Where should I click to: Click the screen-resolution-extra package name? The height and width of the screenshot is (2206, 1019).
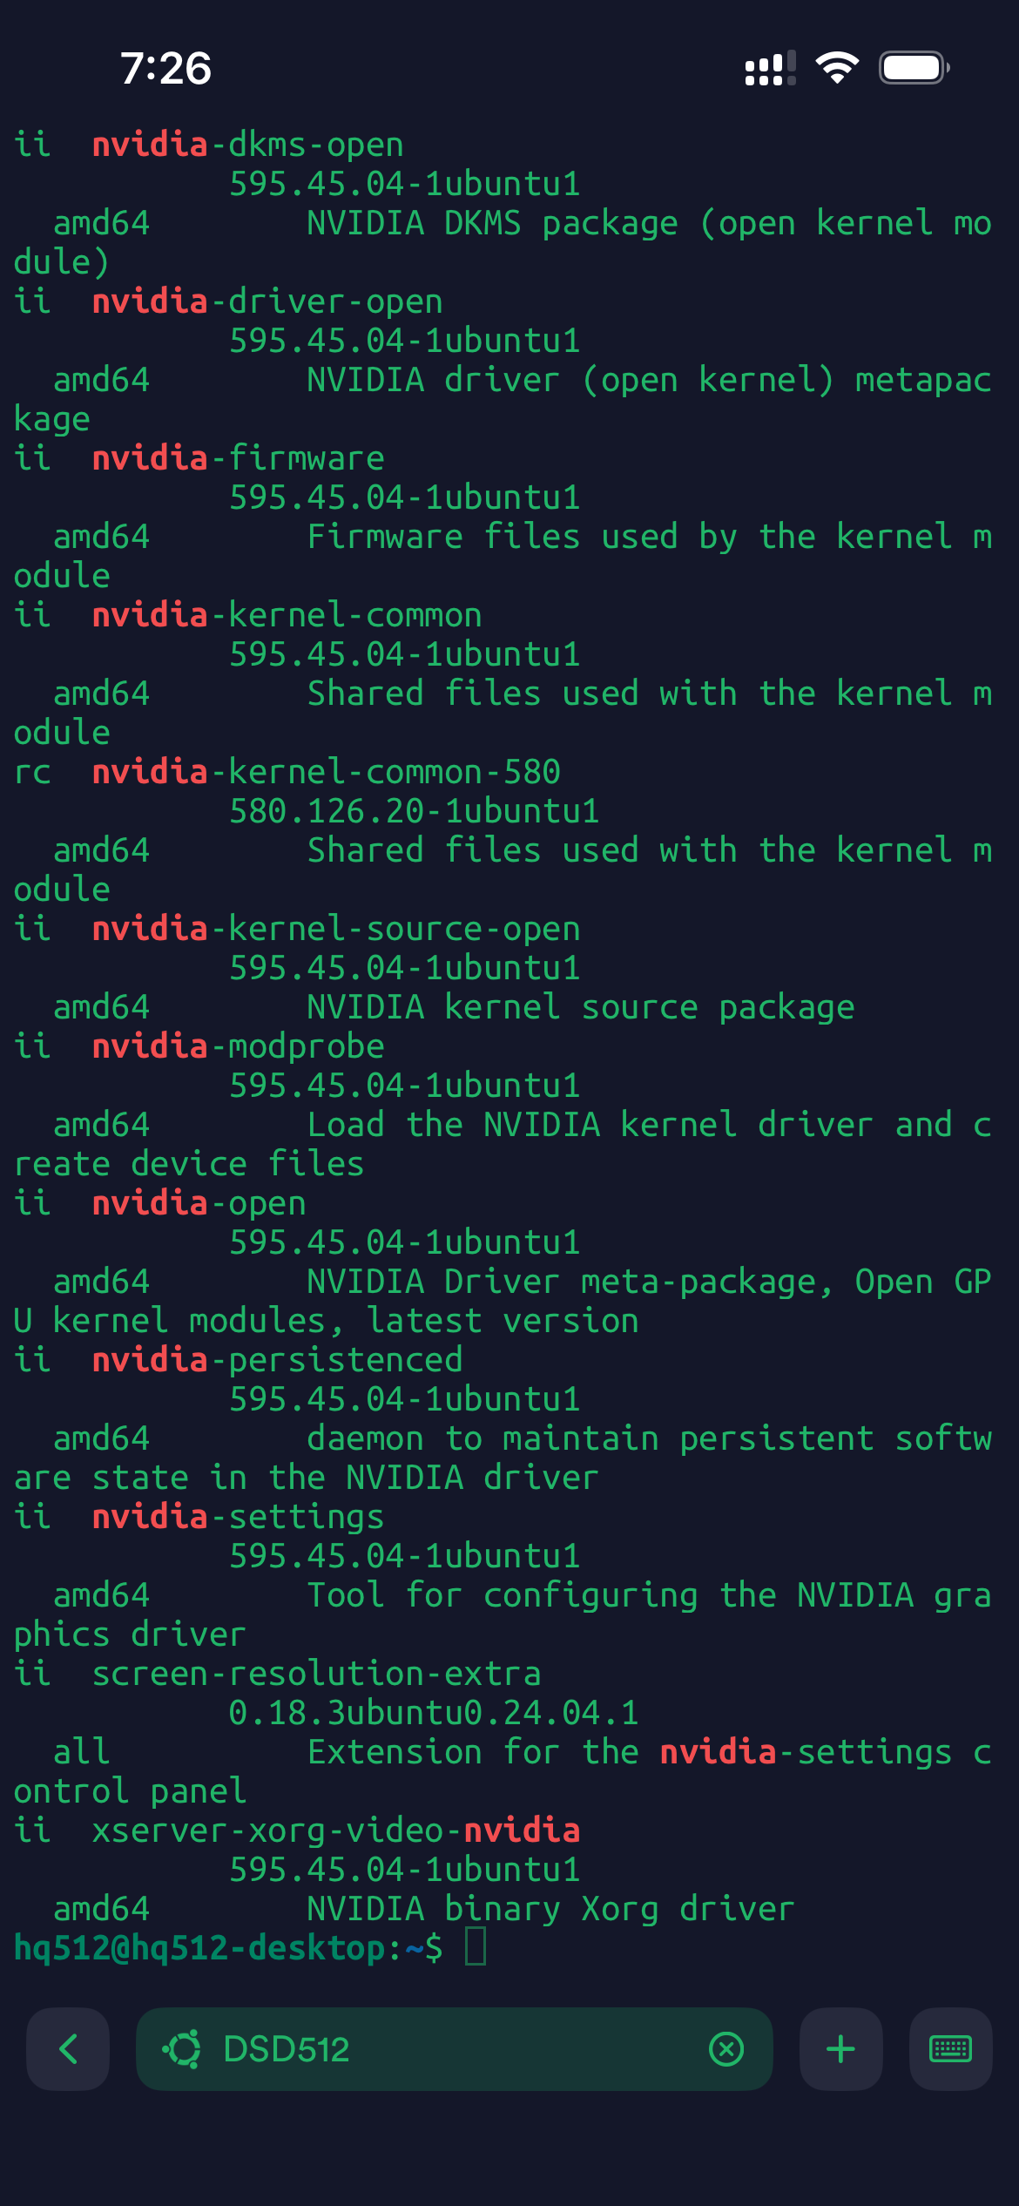316,1674
